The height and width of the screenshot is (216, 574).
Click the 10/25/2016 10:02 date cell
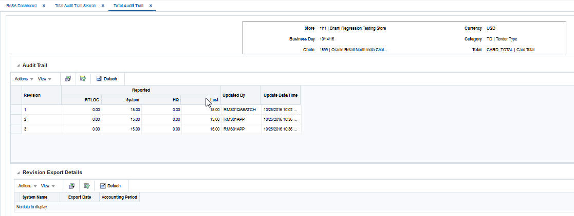point(281,110)
